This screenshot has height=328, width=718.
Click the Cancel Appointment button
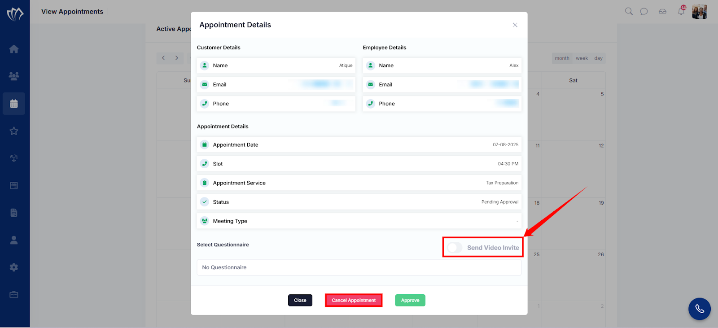click(354, 300)
